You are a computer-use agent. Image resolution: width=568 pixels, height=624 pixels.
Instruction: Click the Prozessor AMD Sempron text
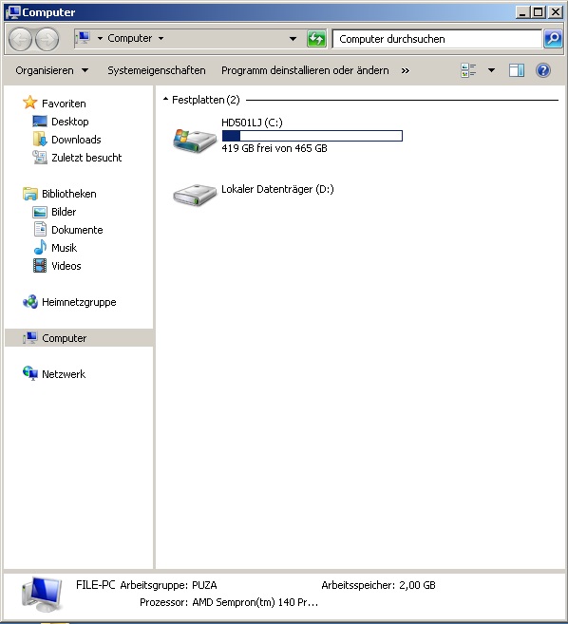[229, 602]
